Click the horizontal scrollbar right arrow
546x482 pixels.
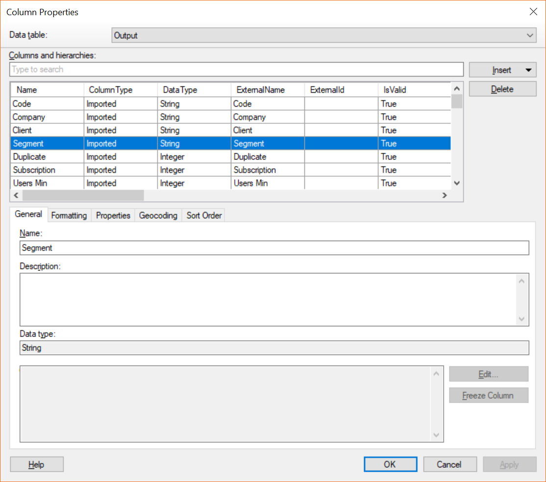tap(445, 195)
